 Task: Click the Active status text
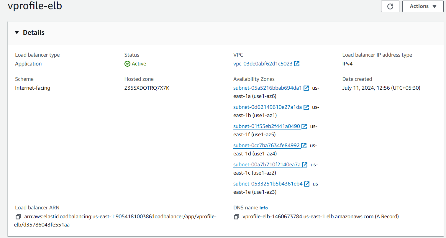[x=139, y=64]
